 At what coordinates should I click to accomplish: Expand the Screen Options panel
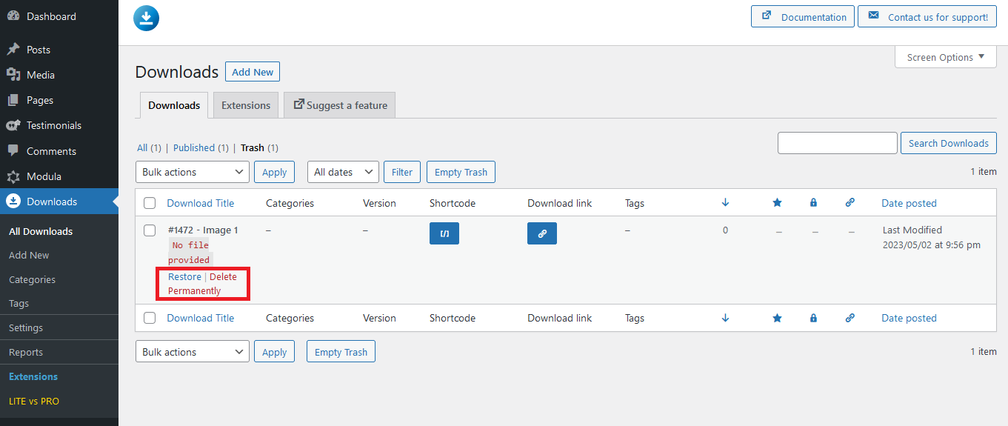(945, 57)
